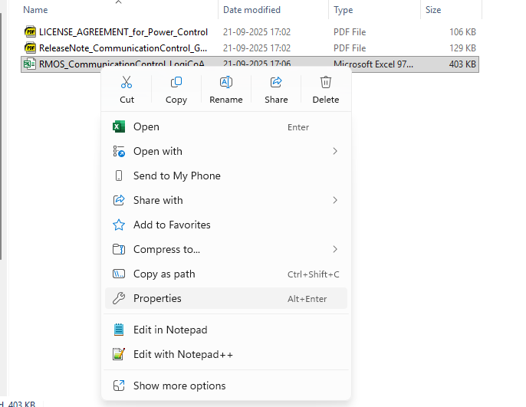Click the Rename icon
Screen dimensions: 526x407
pyautogui.click(x=226, y=83)
